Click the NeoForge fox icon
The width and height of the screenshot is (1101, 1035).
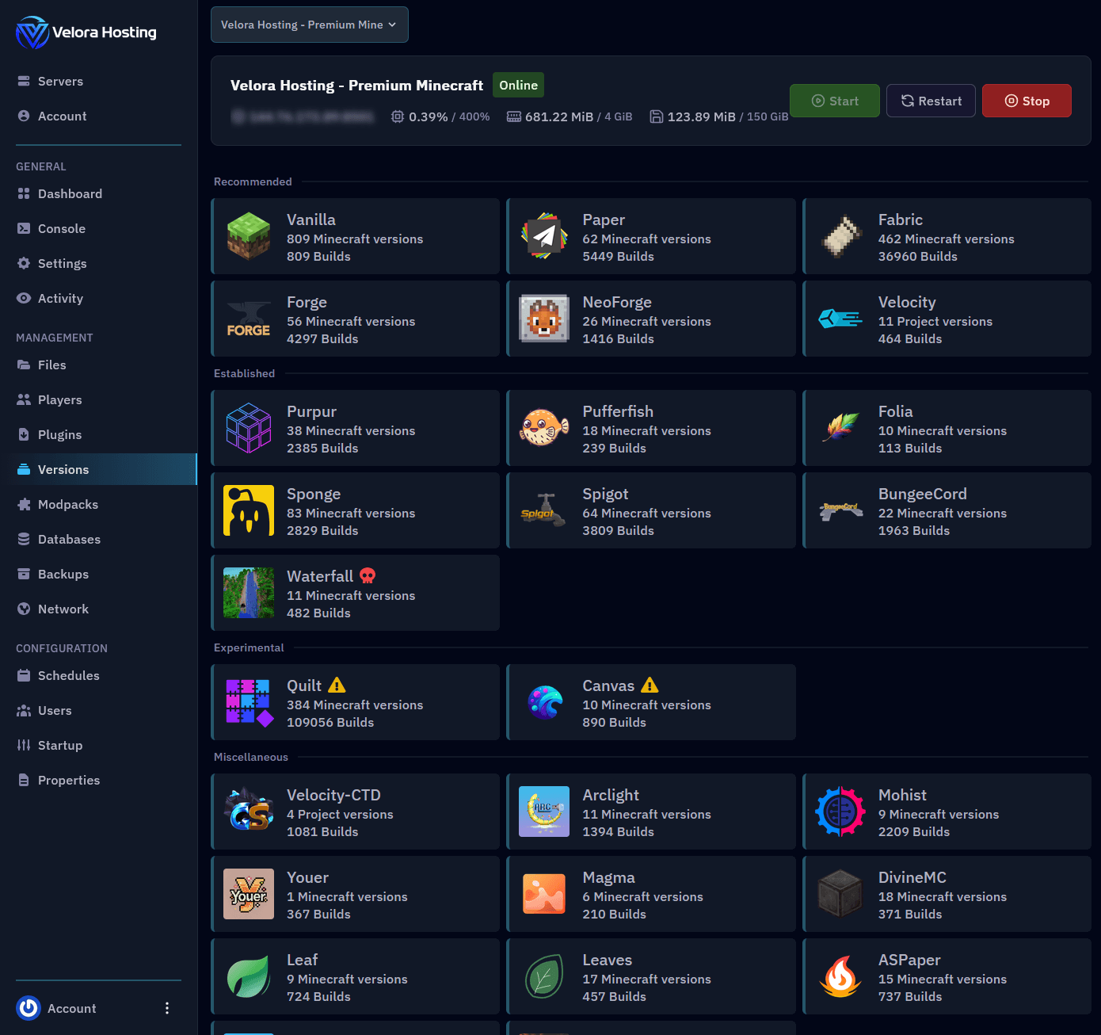[544, 319]
